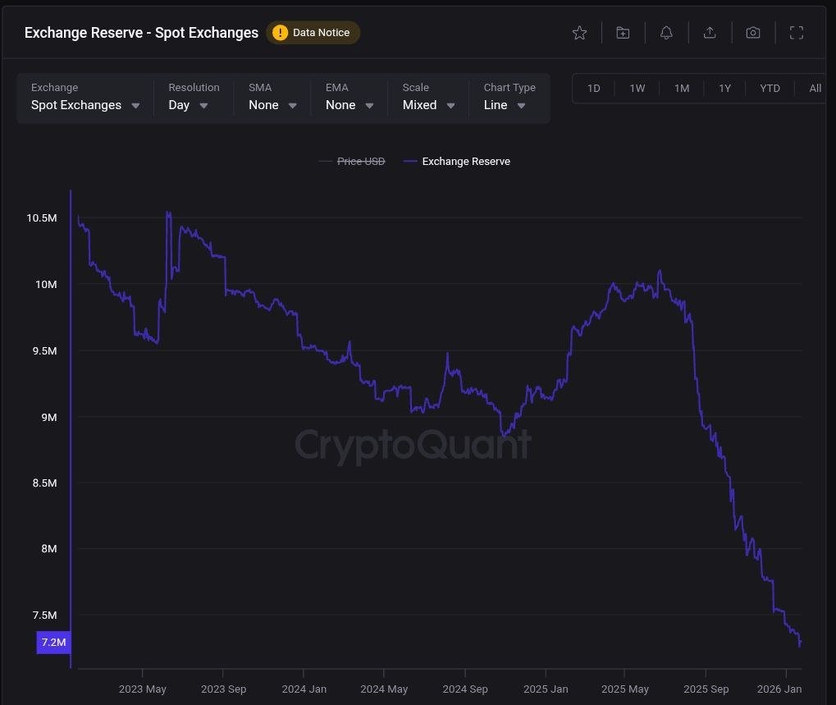Take a chart snapshot with the camera icon
The width and height of the screenshot is (836, 705).
(753, 33)
